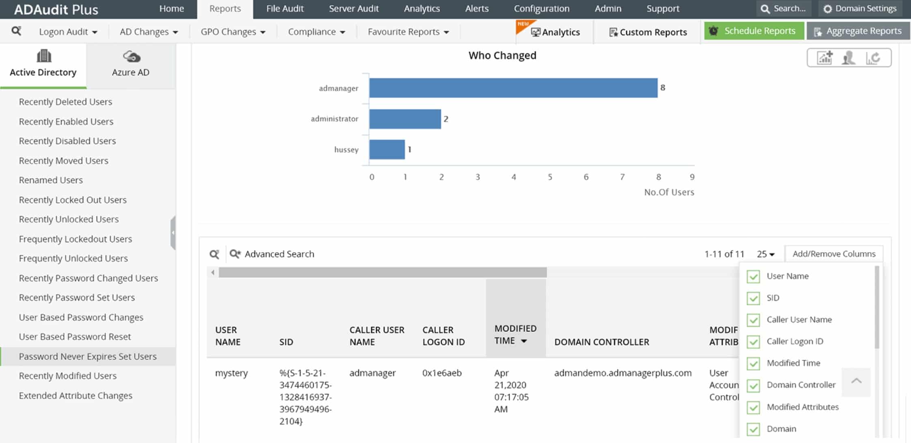
Task: Click the left arrow of horizontal scrollbar
Action: [213, 272]
